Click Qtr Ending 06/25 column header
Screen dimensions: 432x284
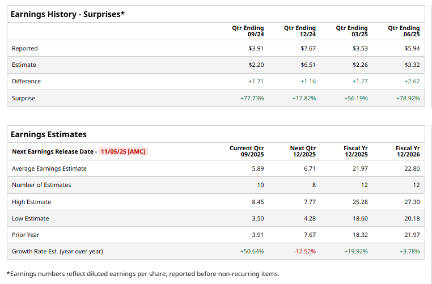(404, 31)
